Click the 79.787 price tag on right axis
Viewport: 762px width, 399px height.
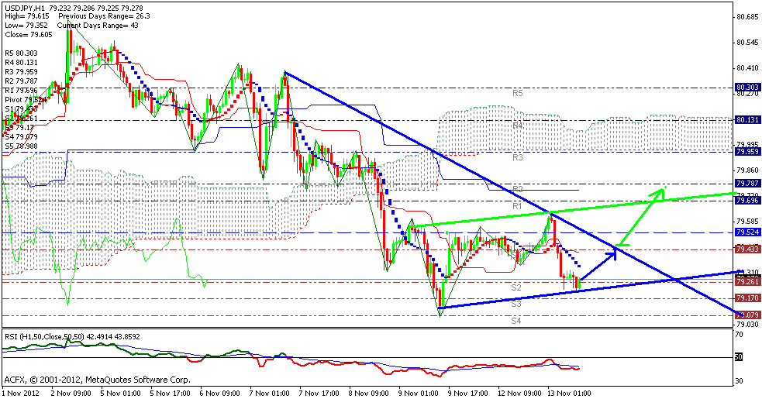click(747, 183)
